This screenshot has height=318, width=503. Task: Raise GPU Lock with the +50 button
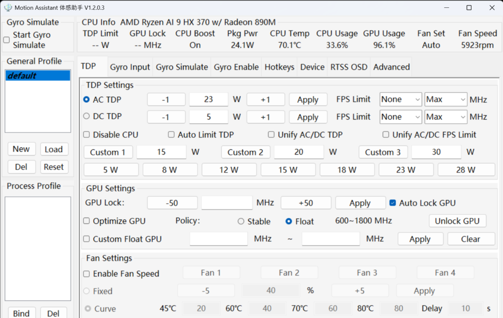click(x=306, y=203)
